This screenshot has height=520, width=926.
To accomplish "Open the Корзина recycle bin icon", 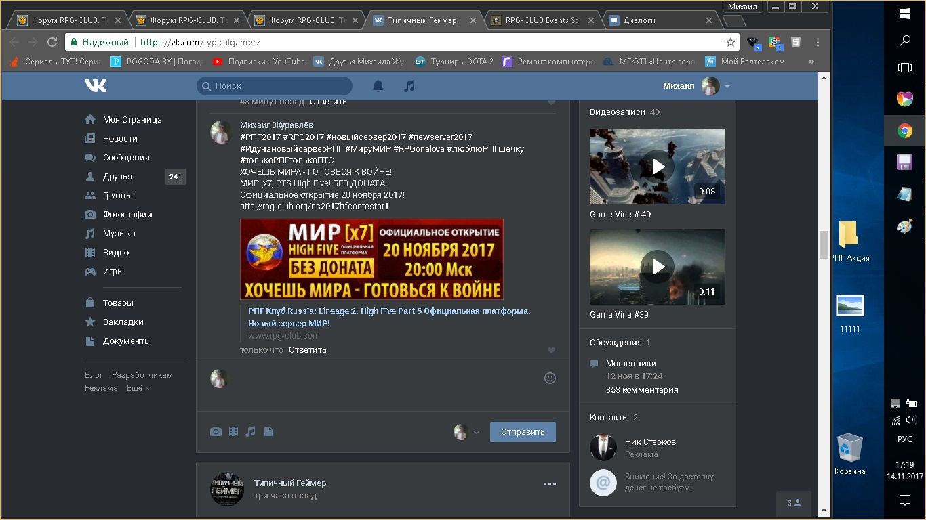I will coord(849,454).
